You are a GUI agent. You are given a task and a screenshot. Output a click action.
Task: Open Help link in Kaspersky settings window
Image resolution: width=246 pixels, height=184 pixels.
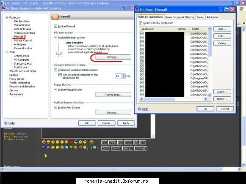click(11, 123)
